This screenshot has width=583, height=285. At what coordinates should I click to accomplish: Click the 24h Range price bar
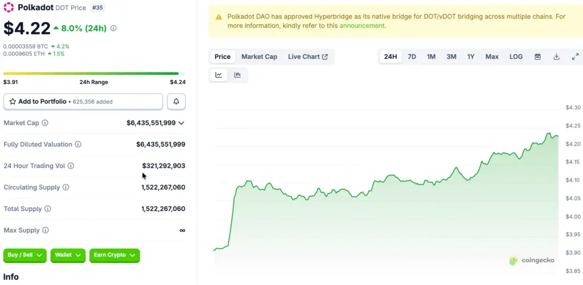[x=91, y=73]
